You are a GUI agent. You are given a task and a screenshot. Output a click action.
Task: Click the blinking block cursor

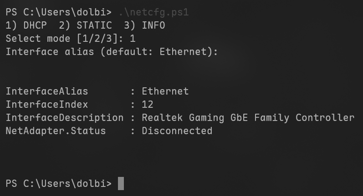coord(121,184)
